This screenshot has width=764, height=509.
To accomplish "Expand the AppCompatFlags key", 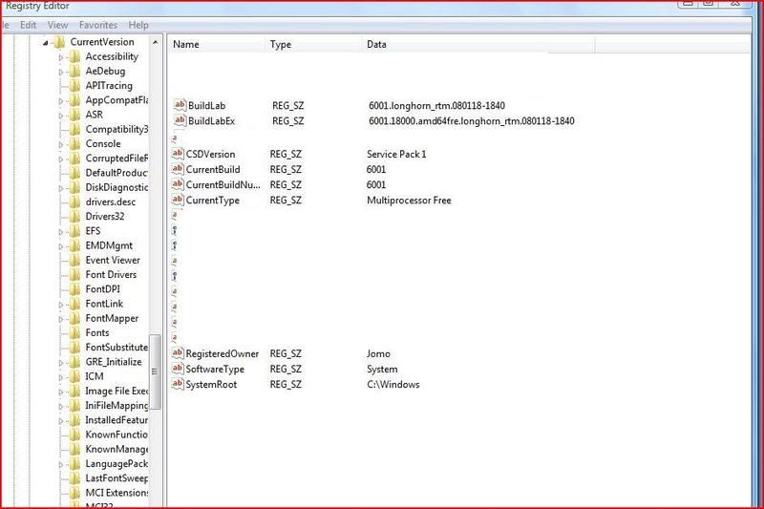I will tap(61, 101).
